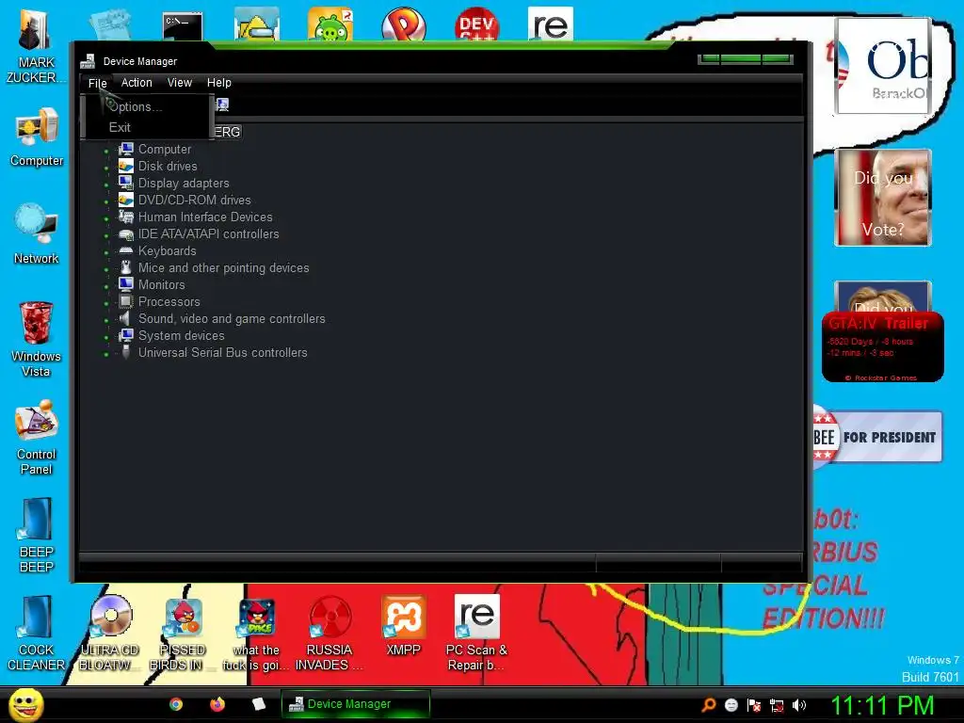
Task: Open the BEEP BEEP desktop icon
Action: point(37,536)
